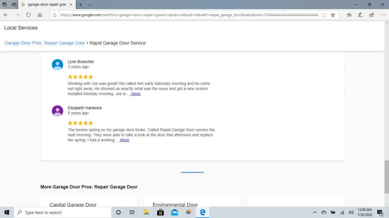Click the forward navigation arrow
Viewport: 389px width, 218px height.
click(17, 15)
